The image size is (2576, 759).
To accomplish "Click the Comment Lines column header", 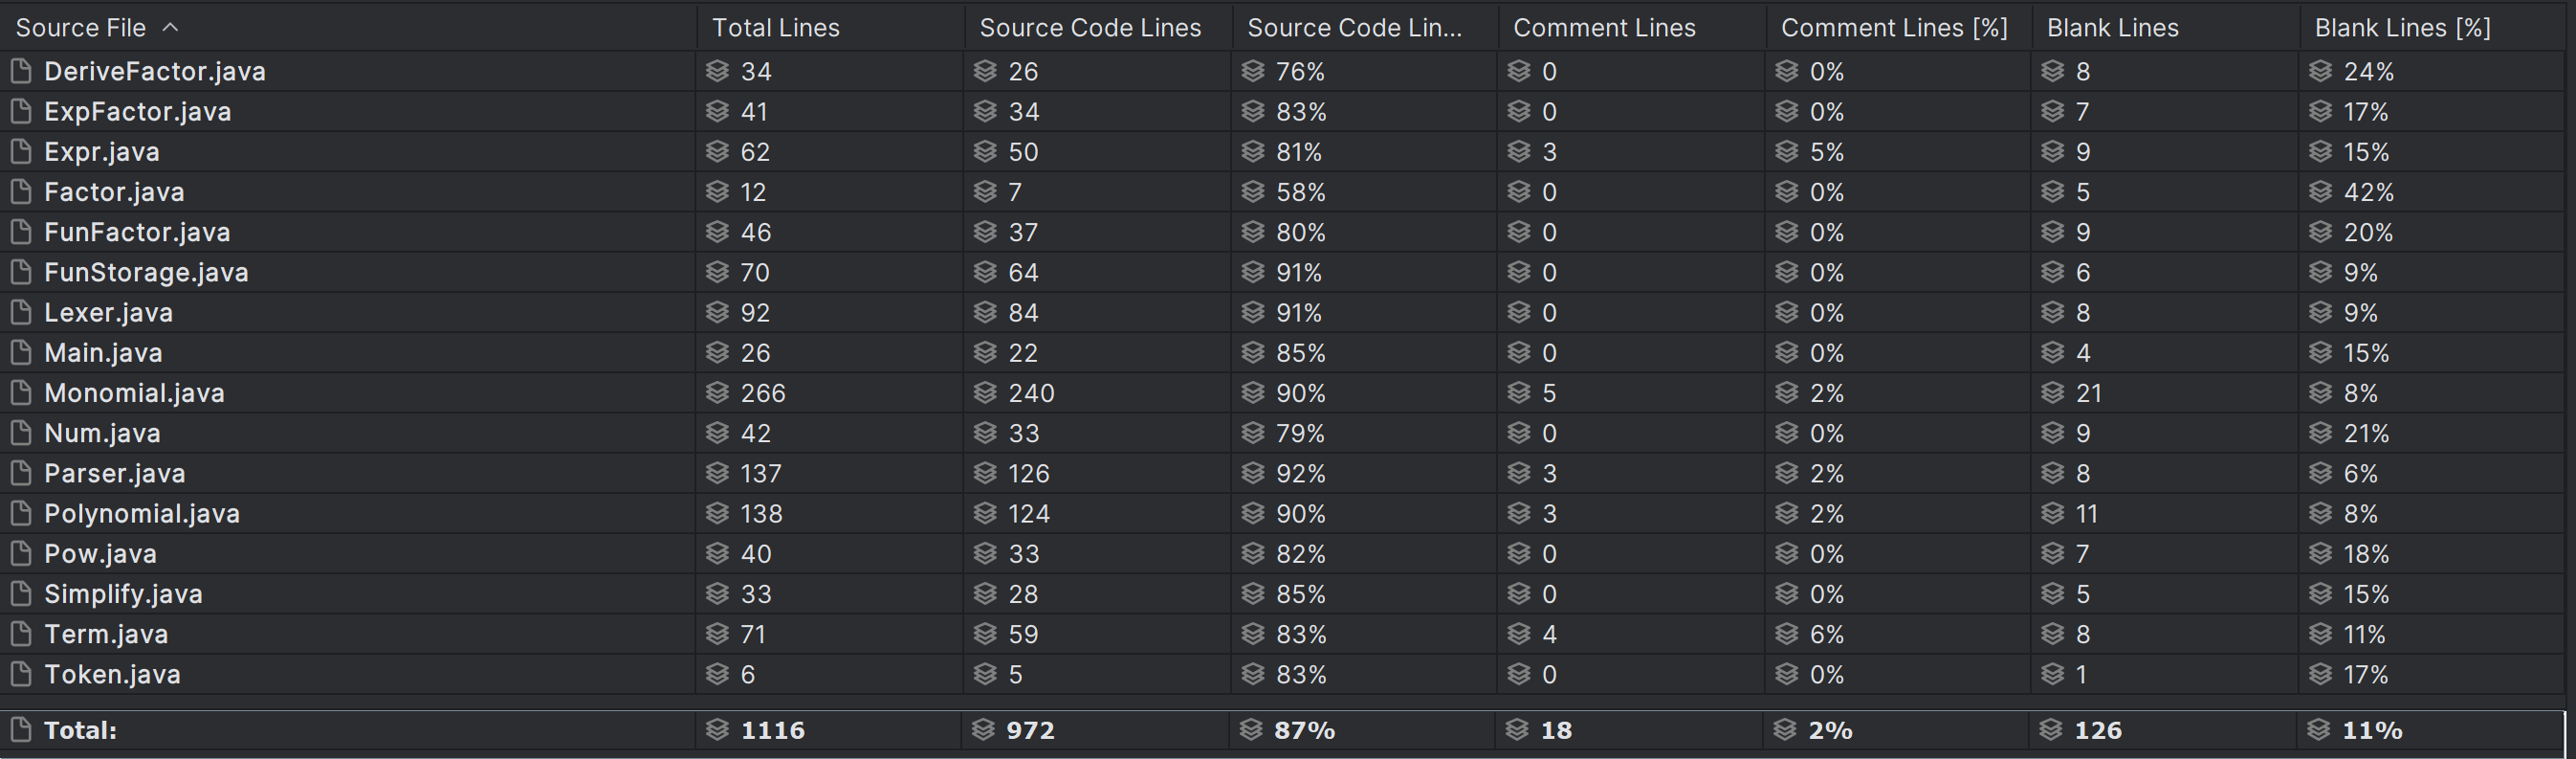I will point(1604,28).
